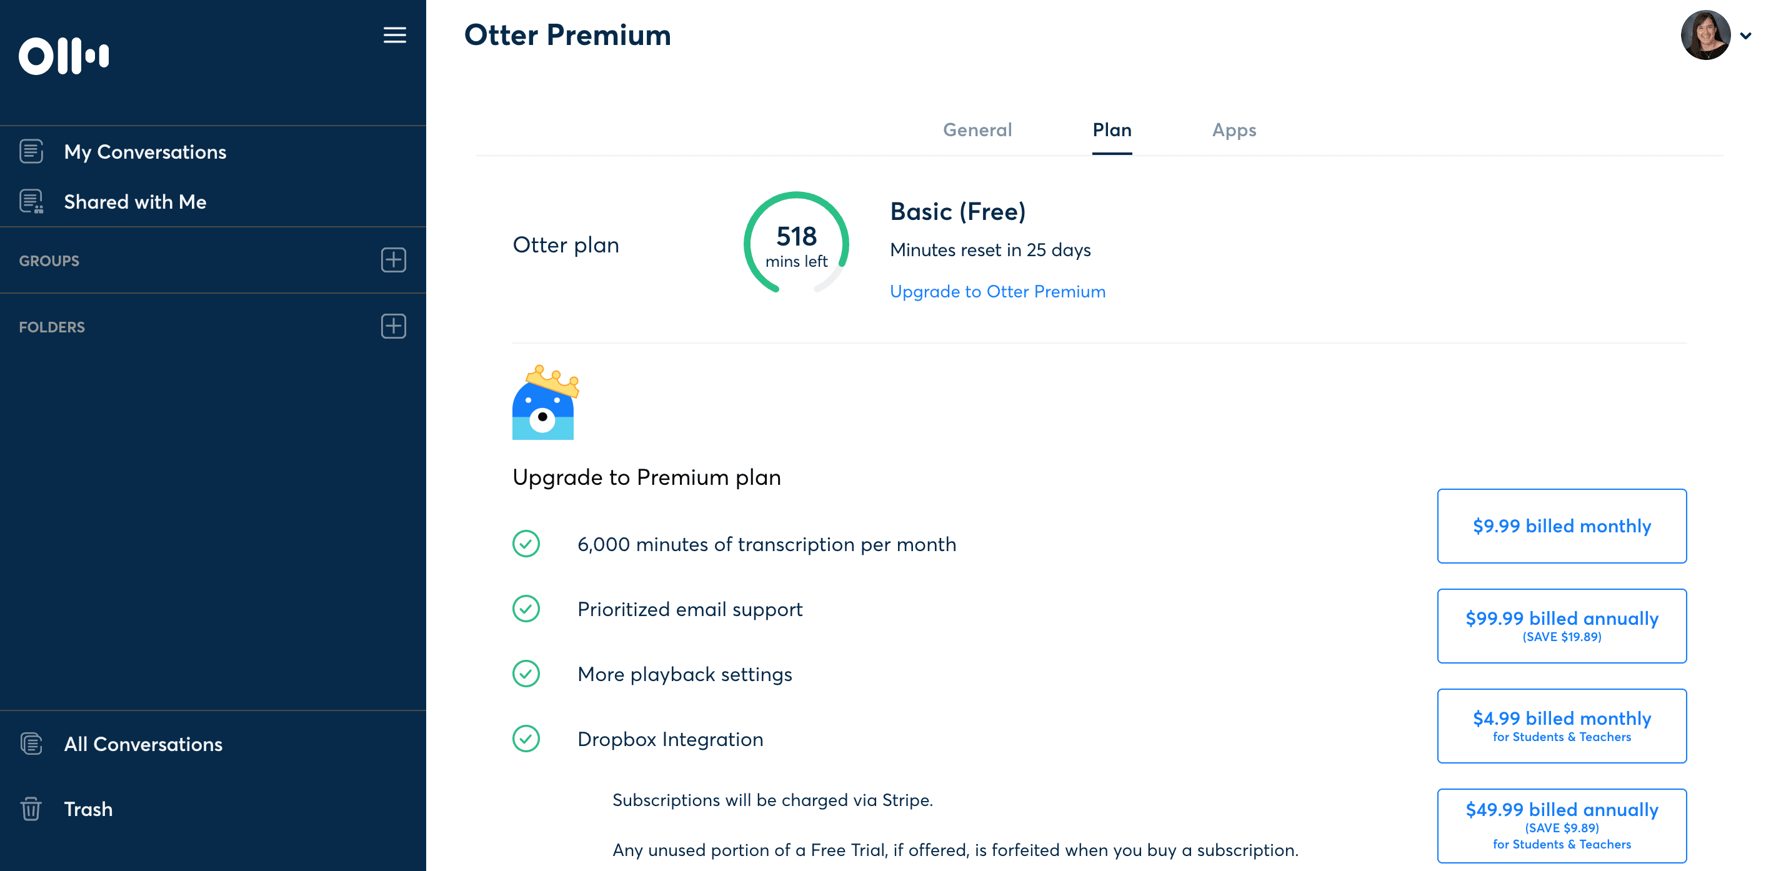This screenshot has height=871, width=1771.
Task: Switch to the General tab
Action: coord(977,130)
